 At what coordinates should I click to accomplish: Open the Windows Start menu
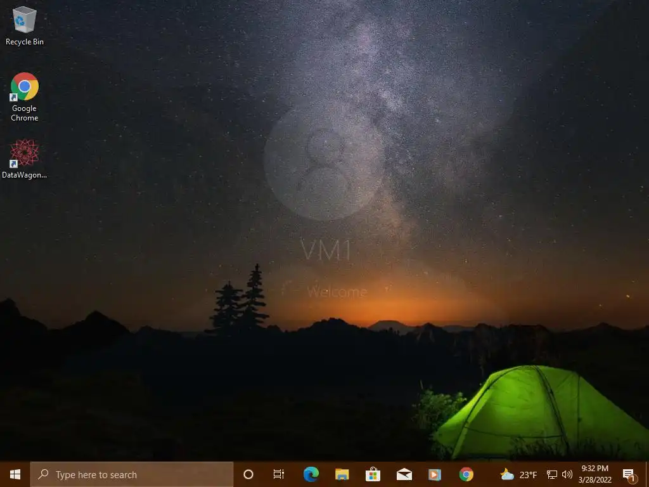[x=15, y=474]
